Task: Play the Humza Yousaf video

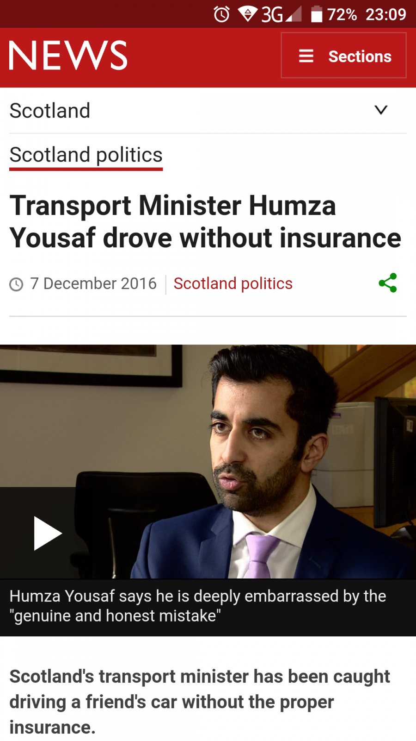Action: click(x=48, y=533)
